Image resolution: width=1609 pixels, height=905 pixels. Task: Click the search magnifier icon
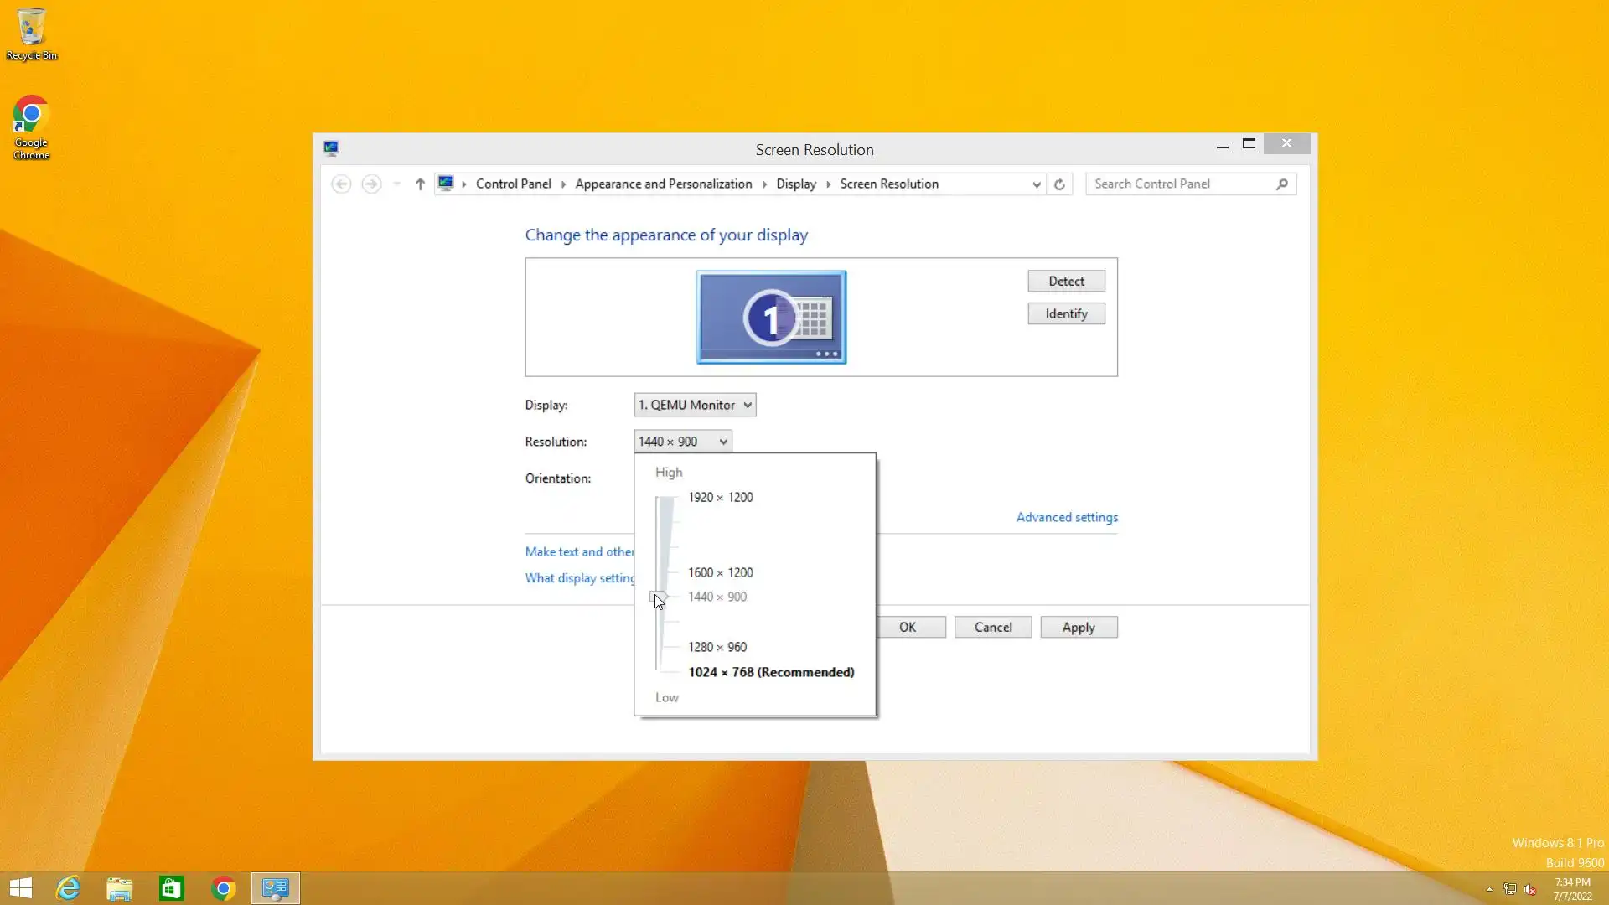tap(1281, 184)
